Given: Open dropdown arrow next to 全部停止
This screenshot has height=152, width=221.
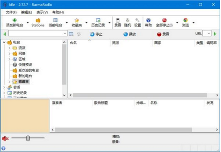Looking at the screenshot, I should 177,23.
